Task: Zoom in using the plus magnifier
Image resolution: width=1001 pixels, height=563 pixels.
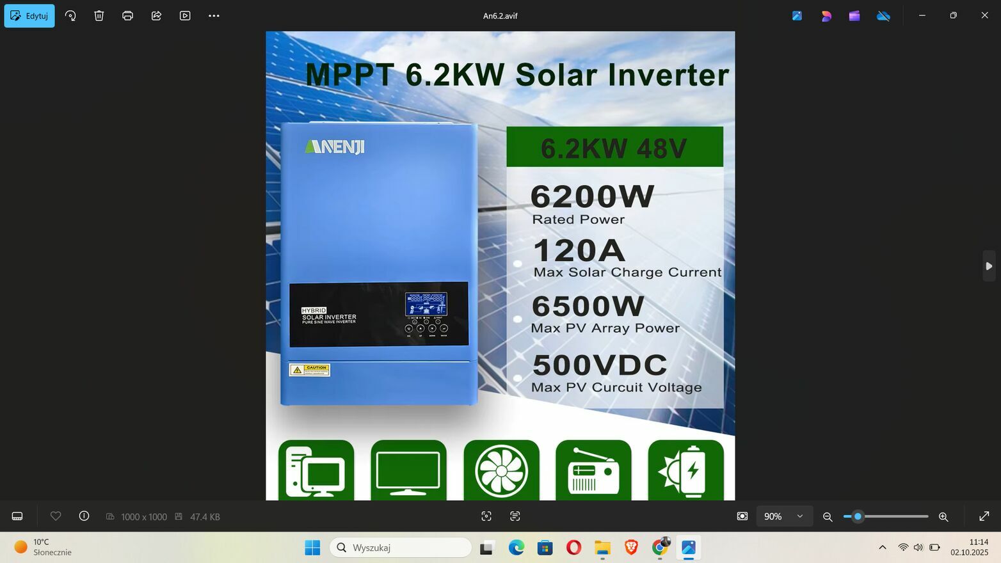Action: click(943, 517)
